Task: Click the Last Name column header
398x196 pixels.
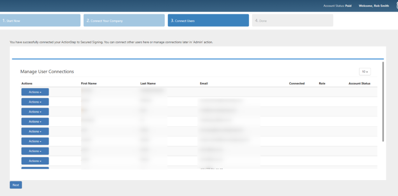Action: pyautogui.click(x=148, y=83)
